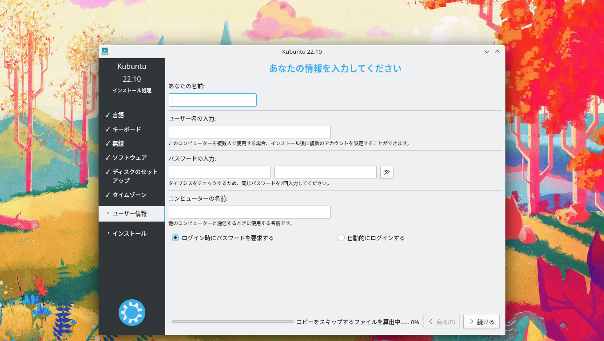Screen dimensions: 604x341
Task: Select ディスクのセットアップ step in sidebar
Action: click(135, 176)
